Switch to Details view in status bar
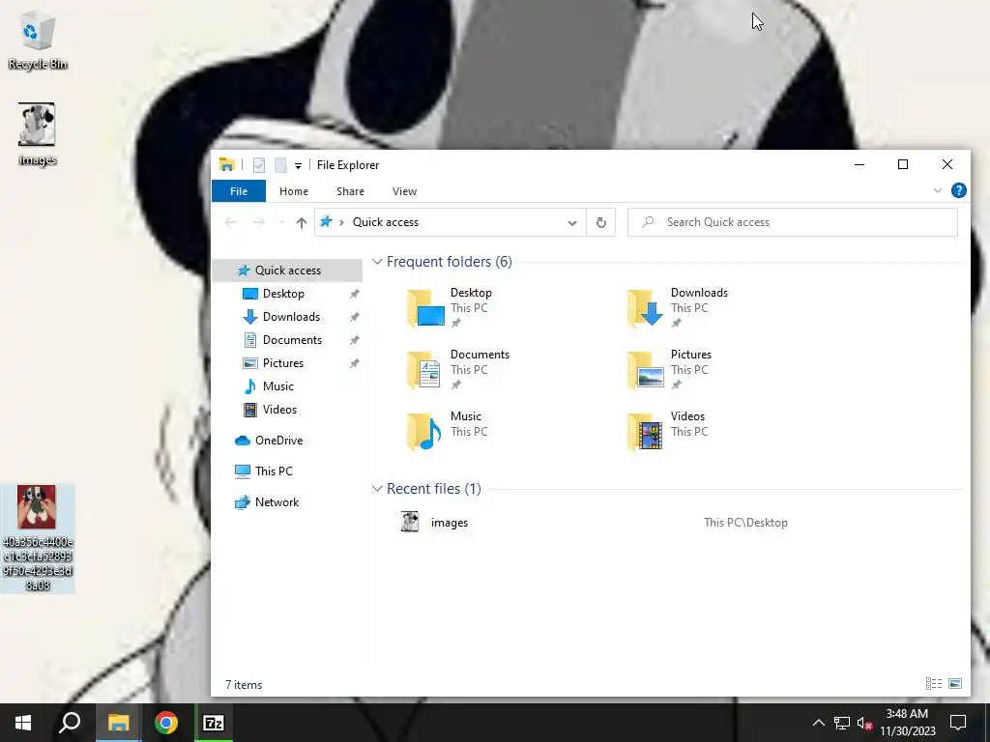Viewport: 990px width, 742px height. click(934, 683)
